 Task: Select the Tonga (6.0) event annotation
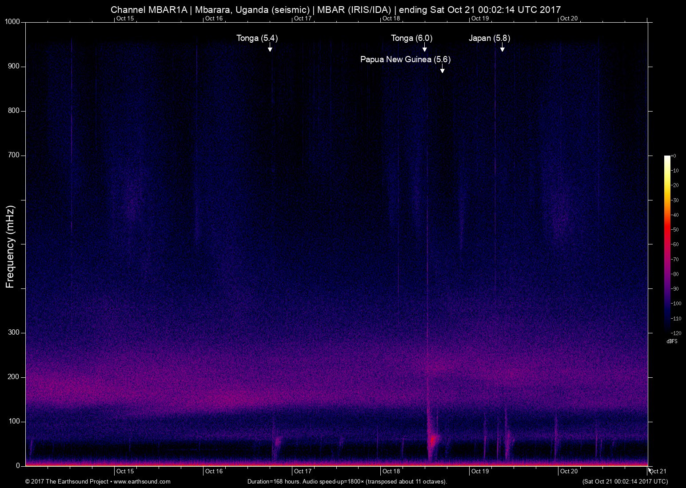point(411,38)
